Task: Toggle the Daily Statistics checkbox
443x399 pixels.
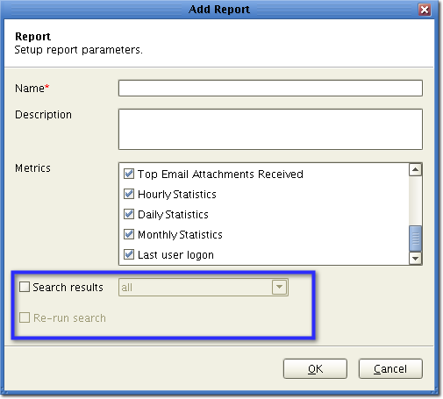Action: tap(129, 214)
